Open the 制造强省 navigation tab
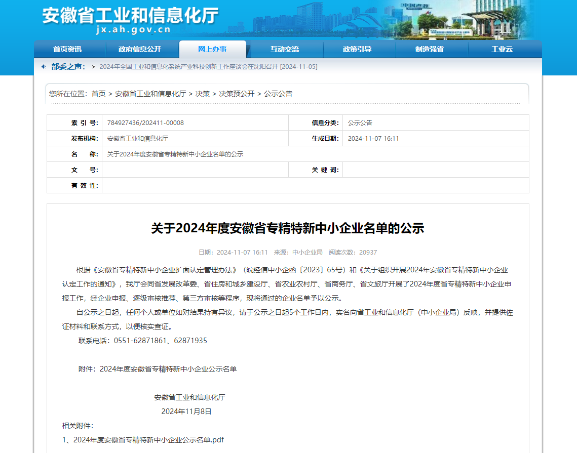 click(430, 49)
